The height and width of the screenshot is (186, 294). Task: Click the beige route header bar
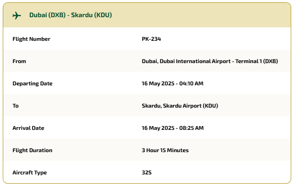[147, 15]
